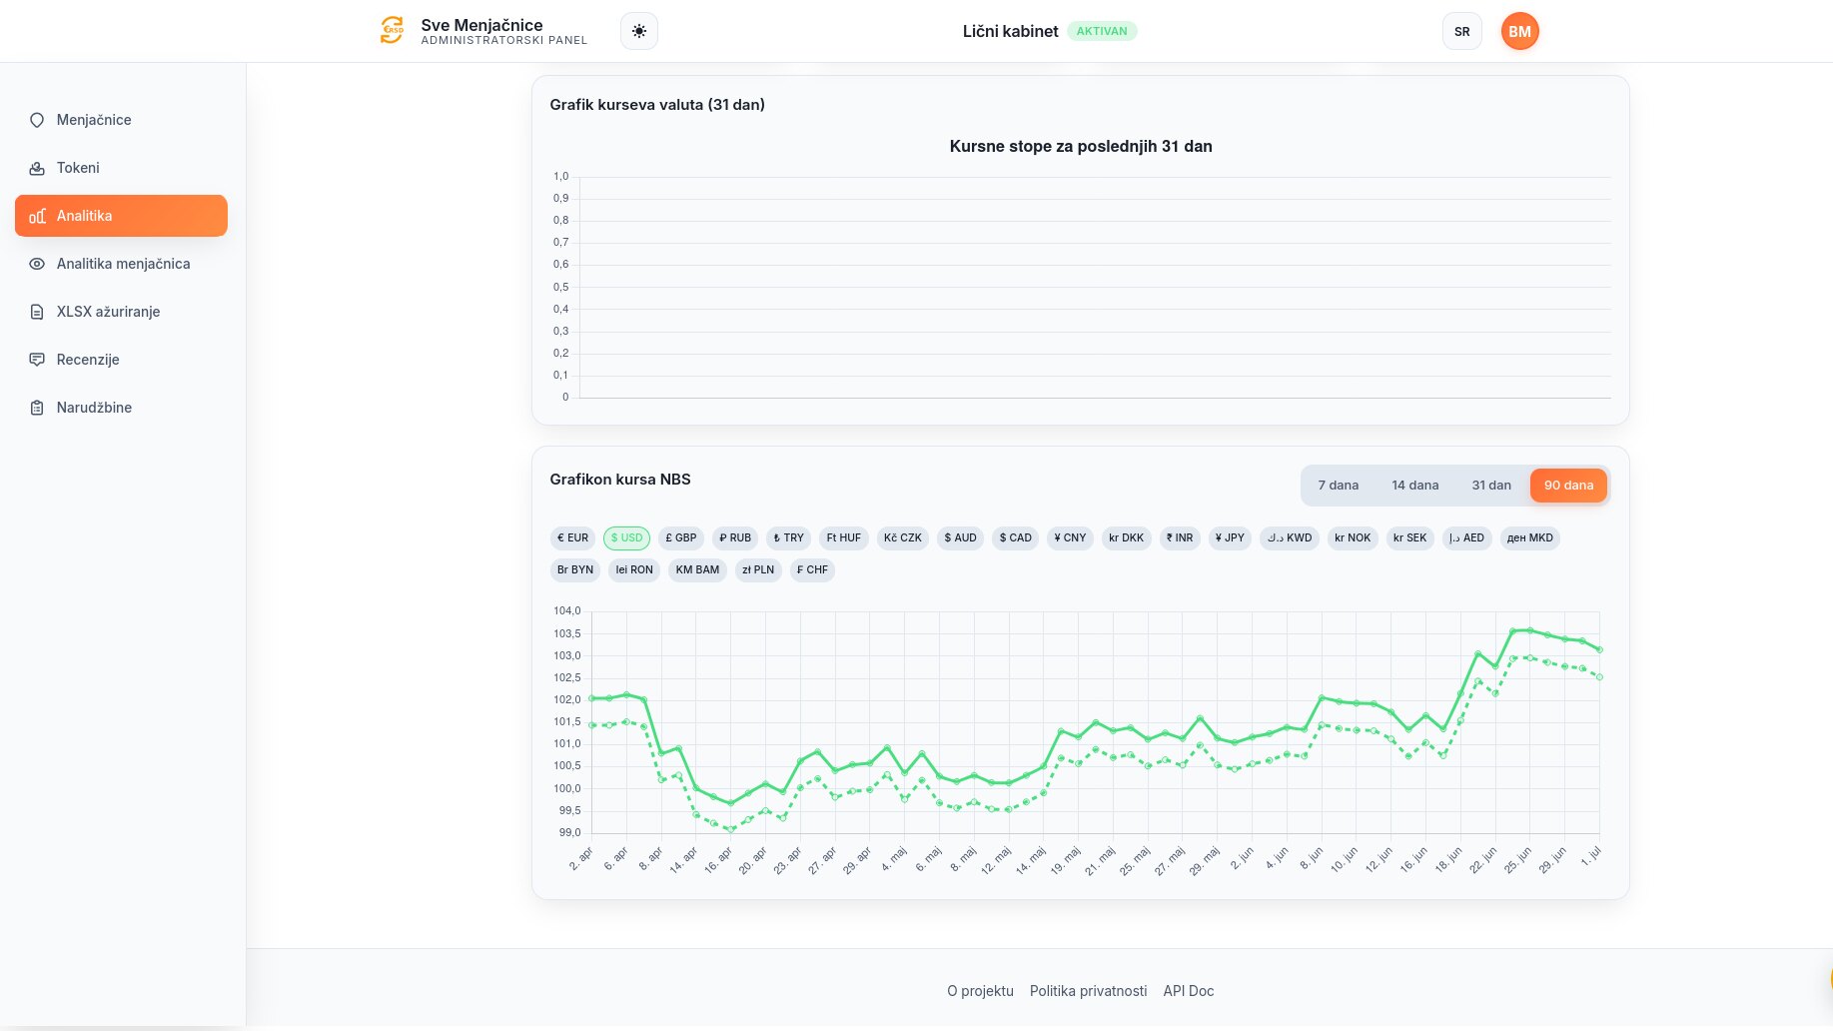Open the API Doc footer link

tap(1189, 991)
